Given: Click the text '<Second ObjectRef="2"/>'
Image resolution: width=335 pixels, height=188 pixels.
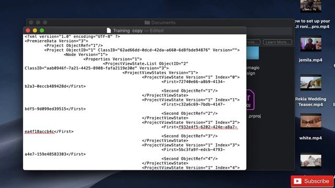Looking at the screenshot, I should [x=189, y=113].
